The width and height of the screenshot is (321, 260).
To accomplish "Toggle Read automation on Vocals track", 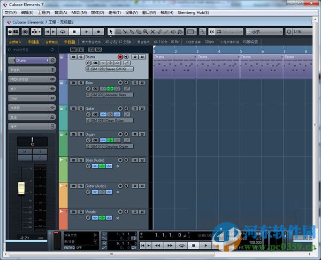I will click(135, 212).
